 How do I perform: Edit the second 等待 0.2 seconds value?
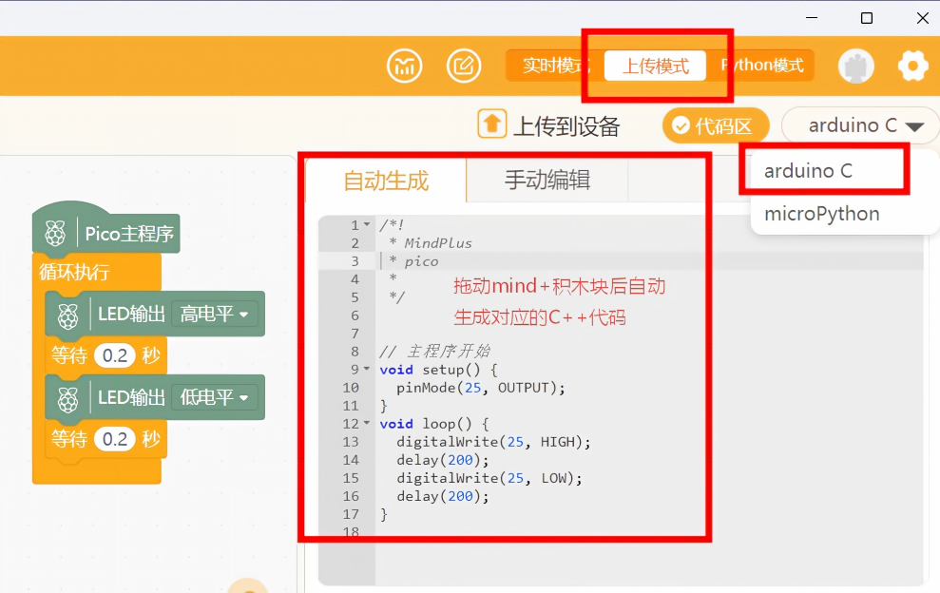click(114, 439)
